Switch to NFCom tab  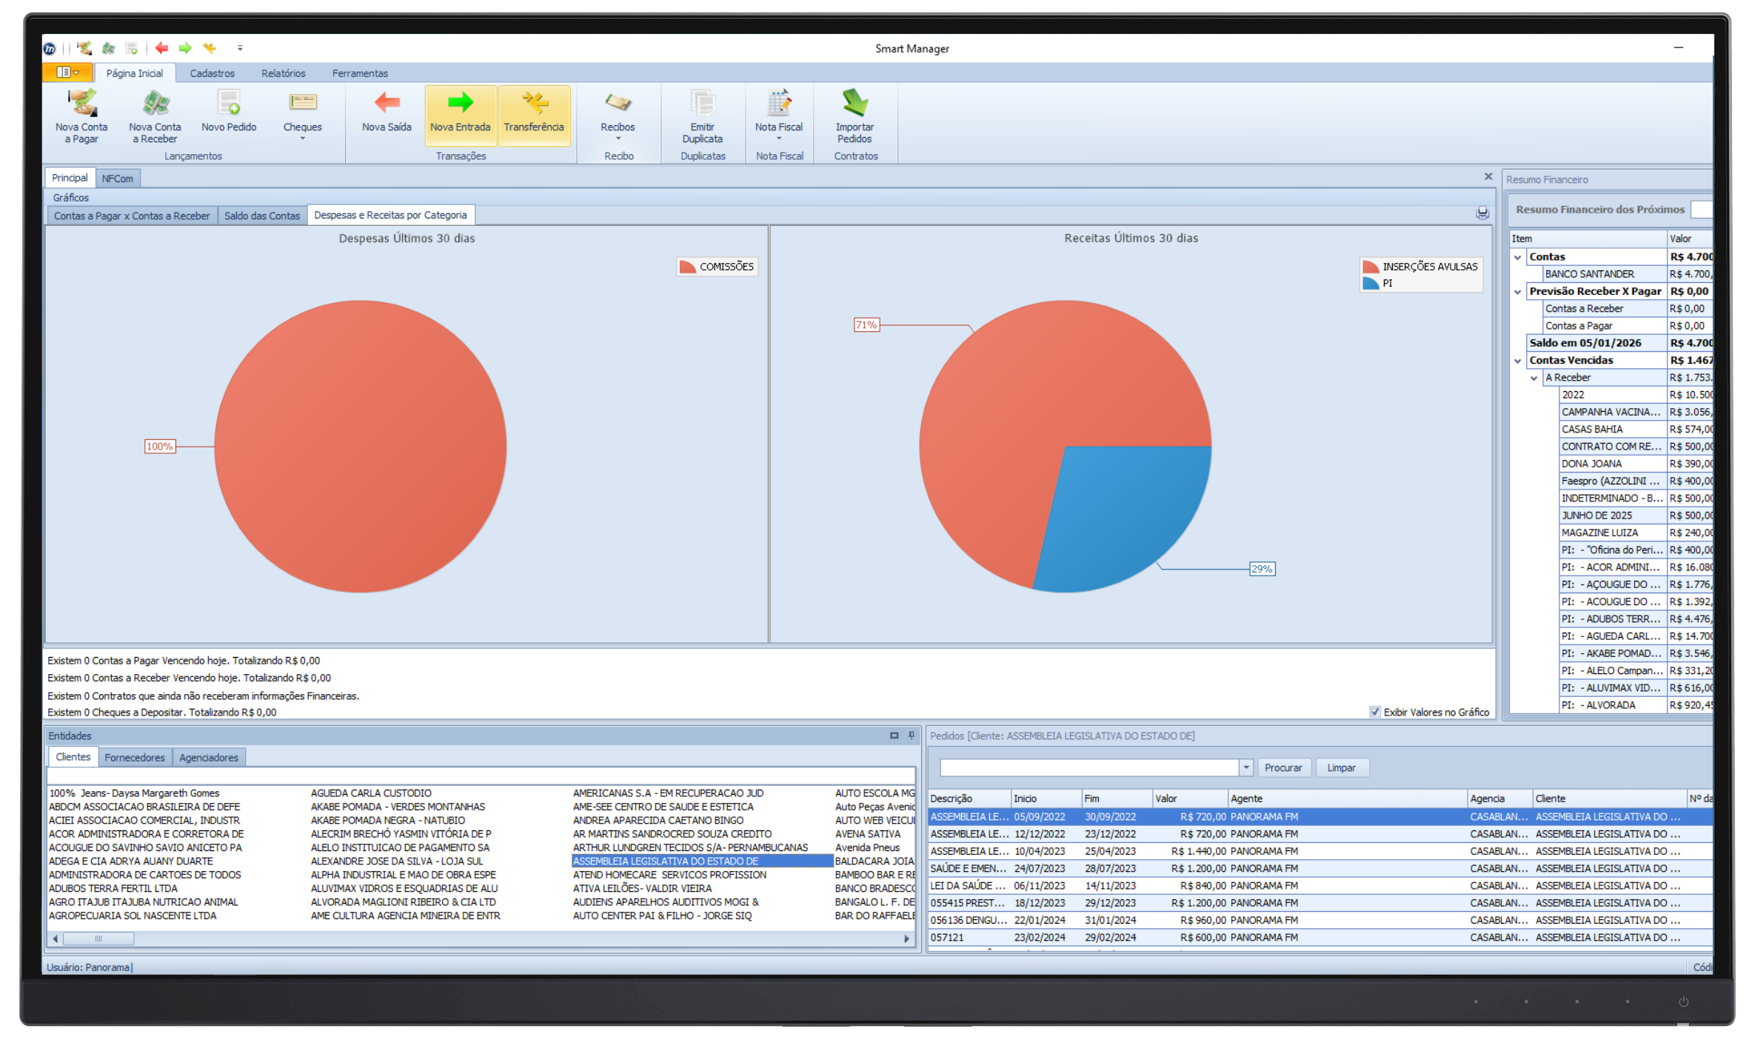click(x=118, y=179)
